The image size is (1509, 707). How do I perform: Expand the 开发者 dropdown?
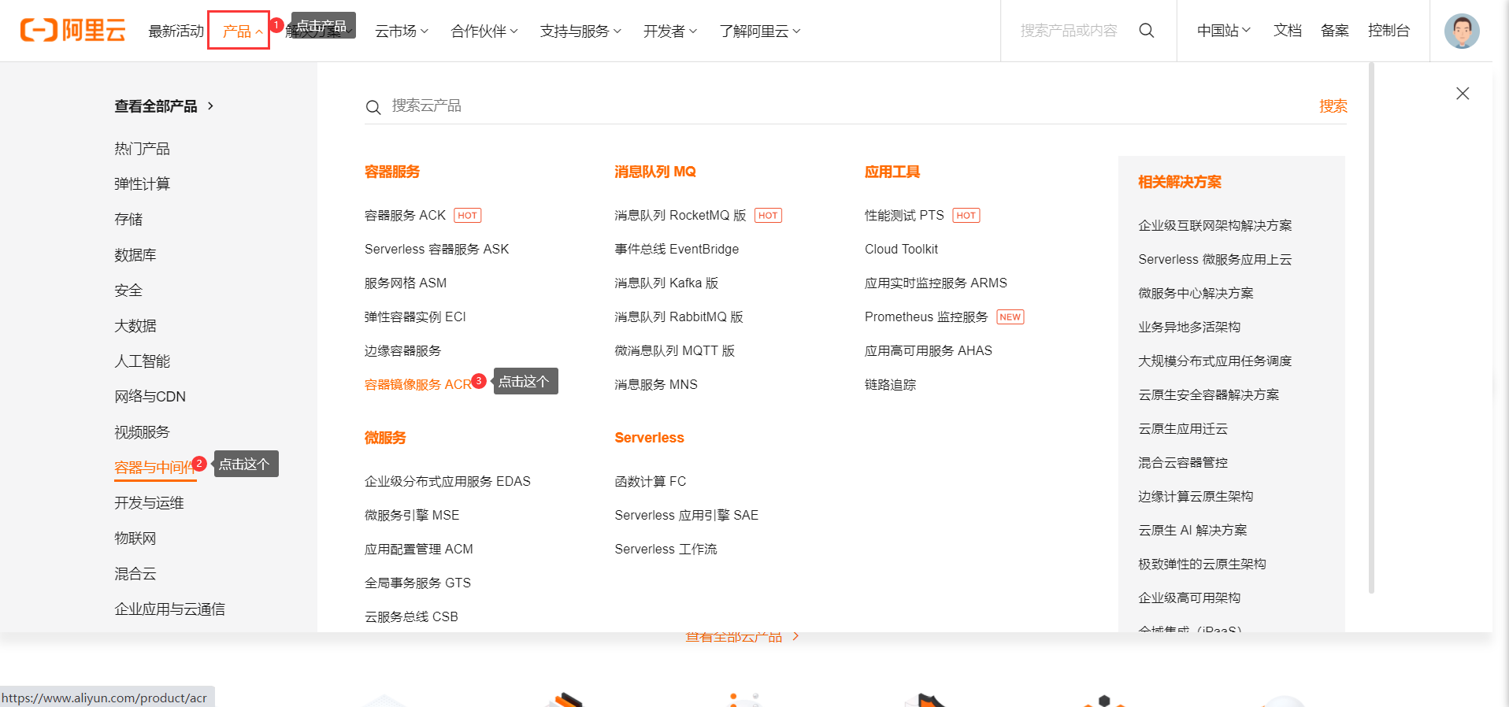click(x=670, y=31)
